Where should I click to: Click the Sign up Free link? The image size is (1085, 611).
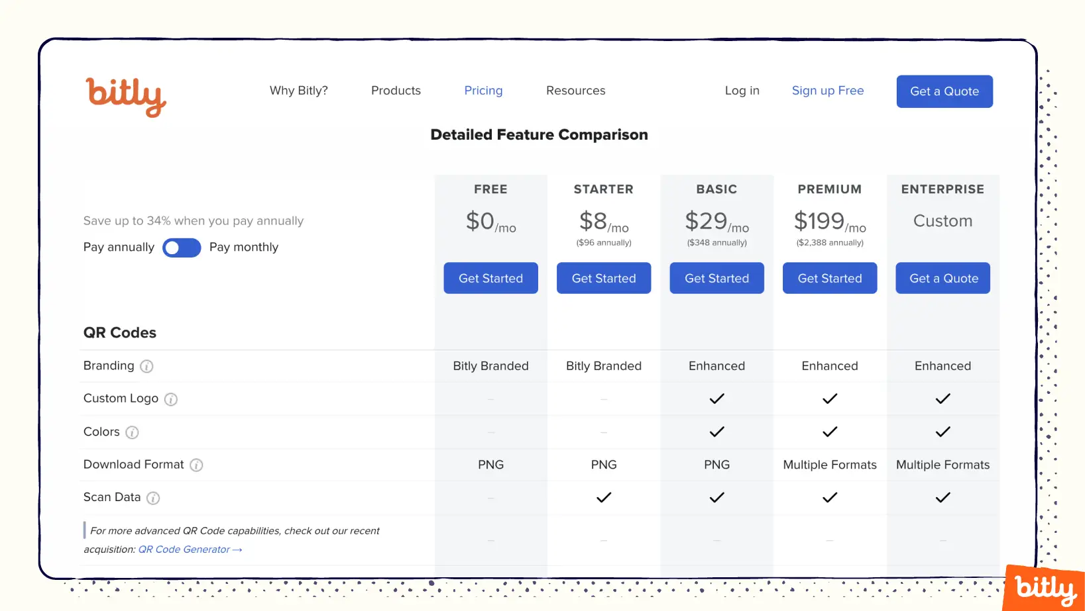[827, 91]
